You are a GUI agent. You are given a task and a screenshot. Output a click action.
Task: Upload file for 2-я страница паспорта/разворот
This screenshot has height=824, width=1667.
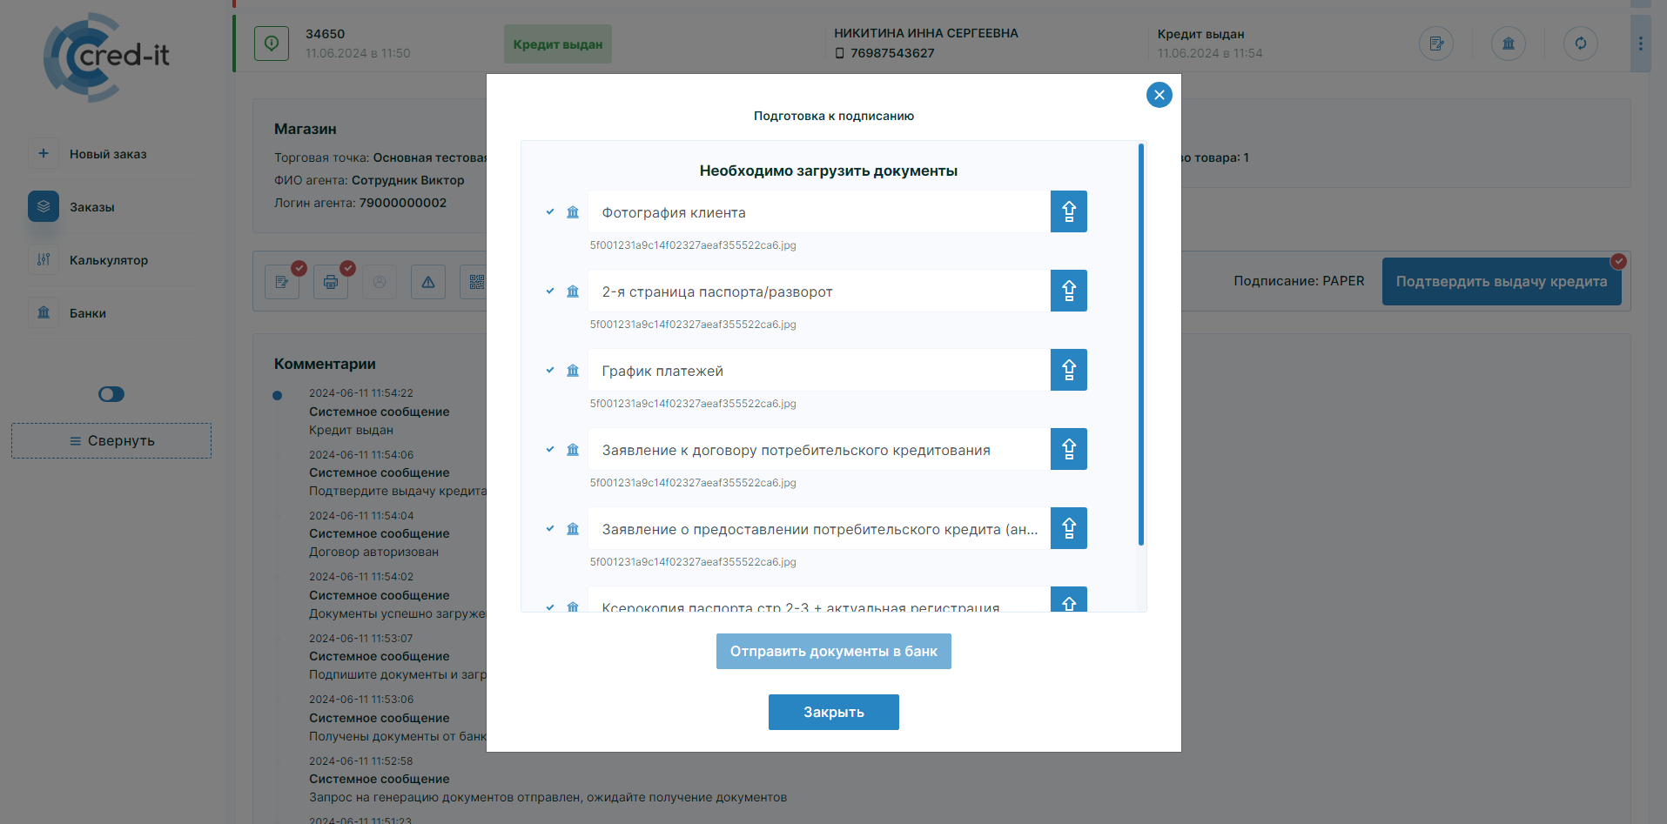tap(1068, 291)
